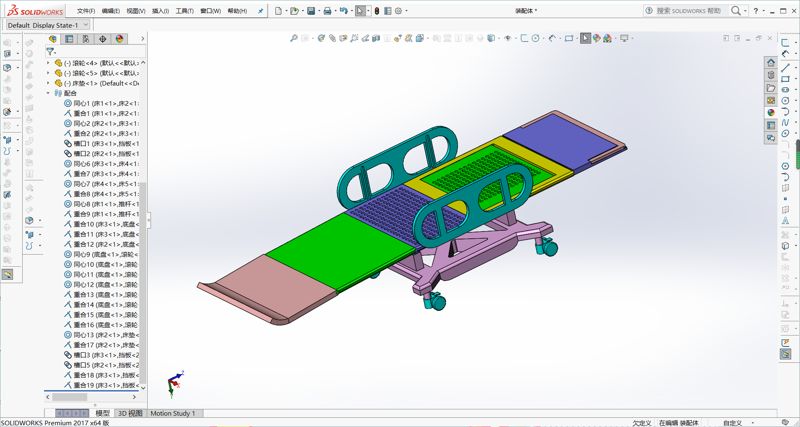800x427 pixels.
Task: Open the Default Display State-1 dropdown
Action: pos(49,25)
